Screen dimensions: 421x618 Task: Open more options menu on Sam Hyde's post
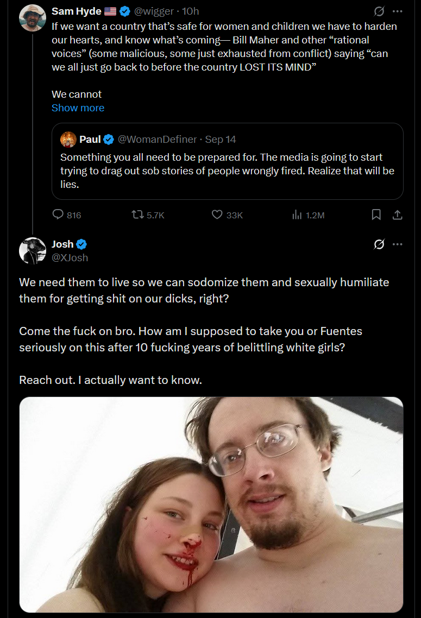398,11
